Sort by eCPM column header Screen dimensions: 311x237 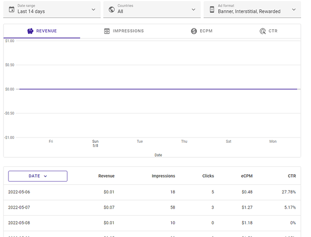247,176
